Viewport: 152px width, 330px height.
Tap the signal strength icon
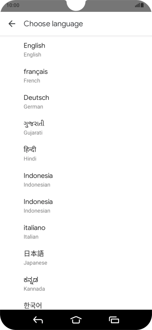138,5
